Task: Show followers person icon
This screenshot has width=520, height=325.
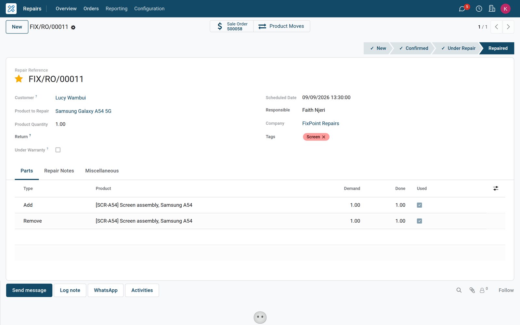Action: [x=483, y=290]
